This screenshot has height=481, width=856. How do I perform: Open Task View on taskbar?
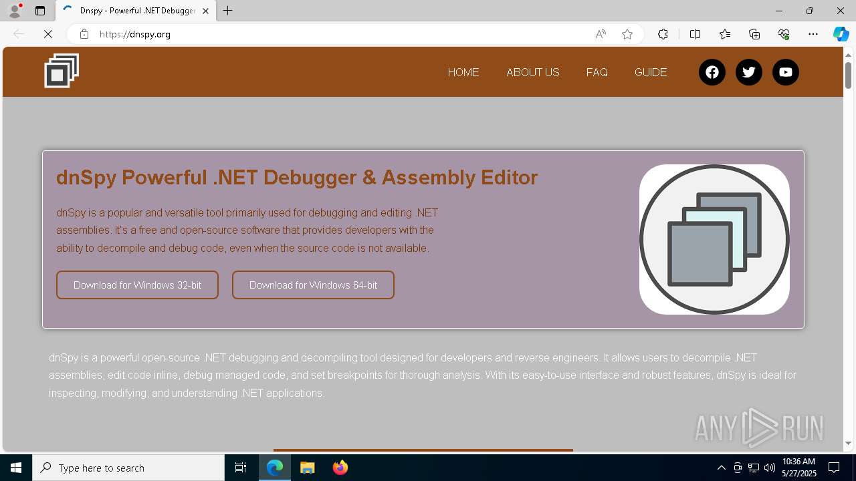[x=241, y=468]
